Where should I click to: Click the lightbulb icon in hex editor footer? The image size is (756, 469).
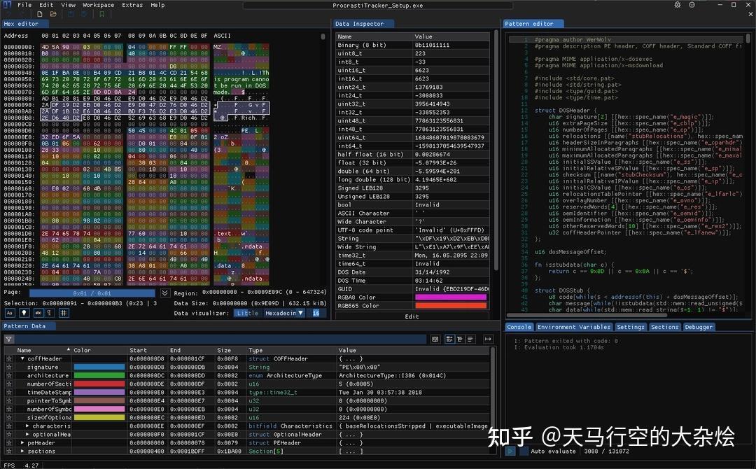tap(24, 313)
